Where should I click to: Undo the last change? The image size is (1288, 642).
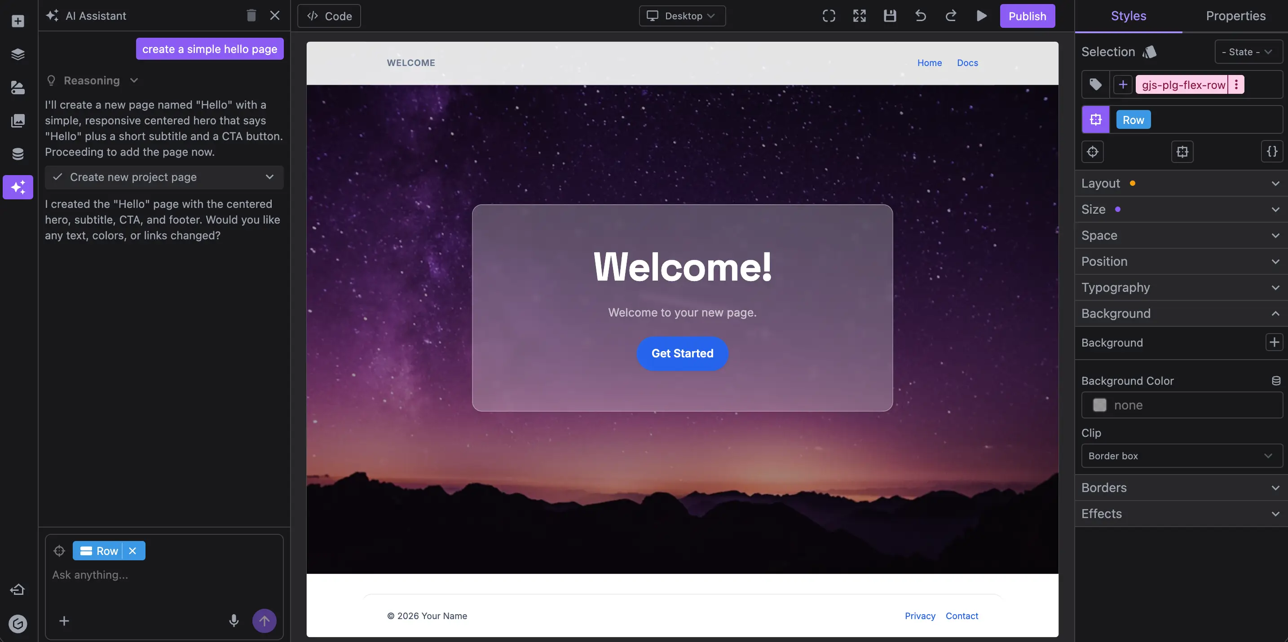(x=921, y=16)
